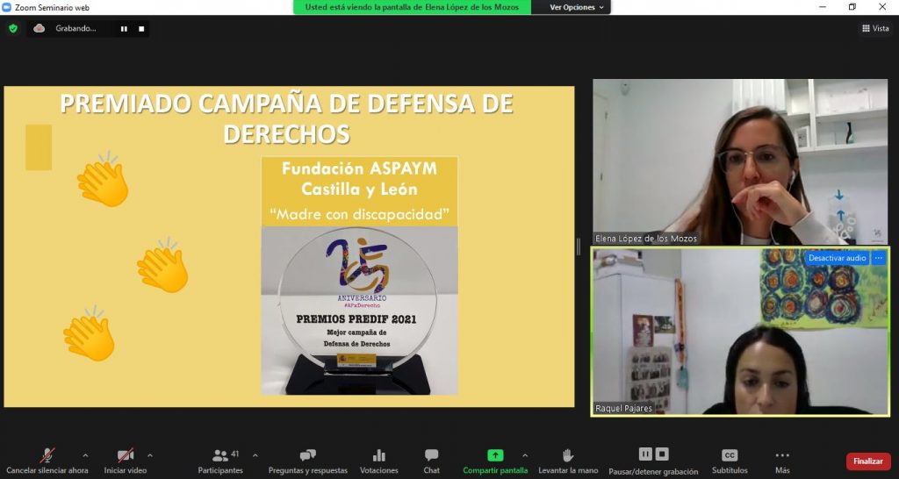Viewport: 899px width, 479px height.
Task: Click the divider handle beside video panel
Action: coord(578,247)
